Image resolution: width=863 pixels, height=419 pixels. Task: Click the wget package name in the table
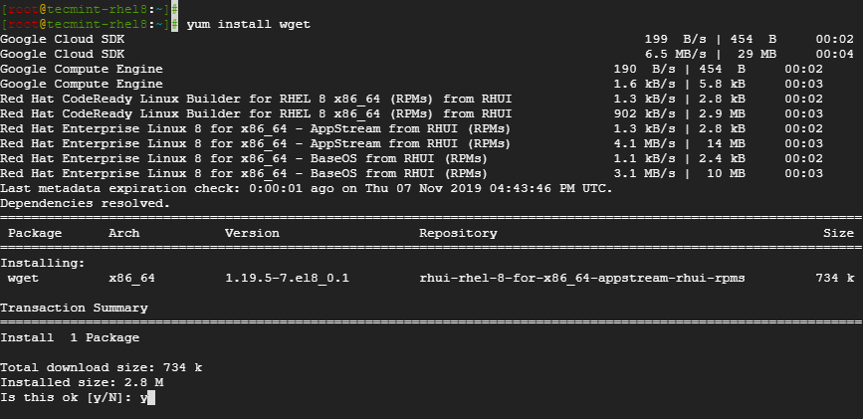click(x=23, y=278)
